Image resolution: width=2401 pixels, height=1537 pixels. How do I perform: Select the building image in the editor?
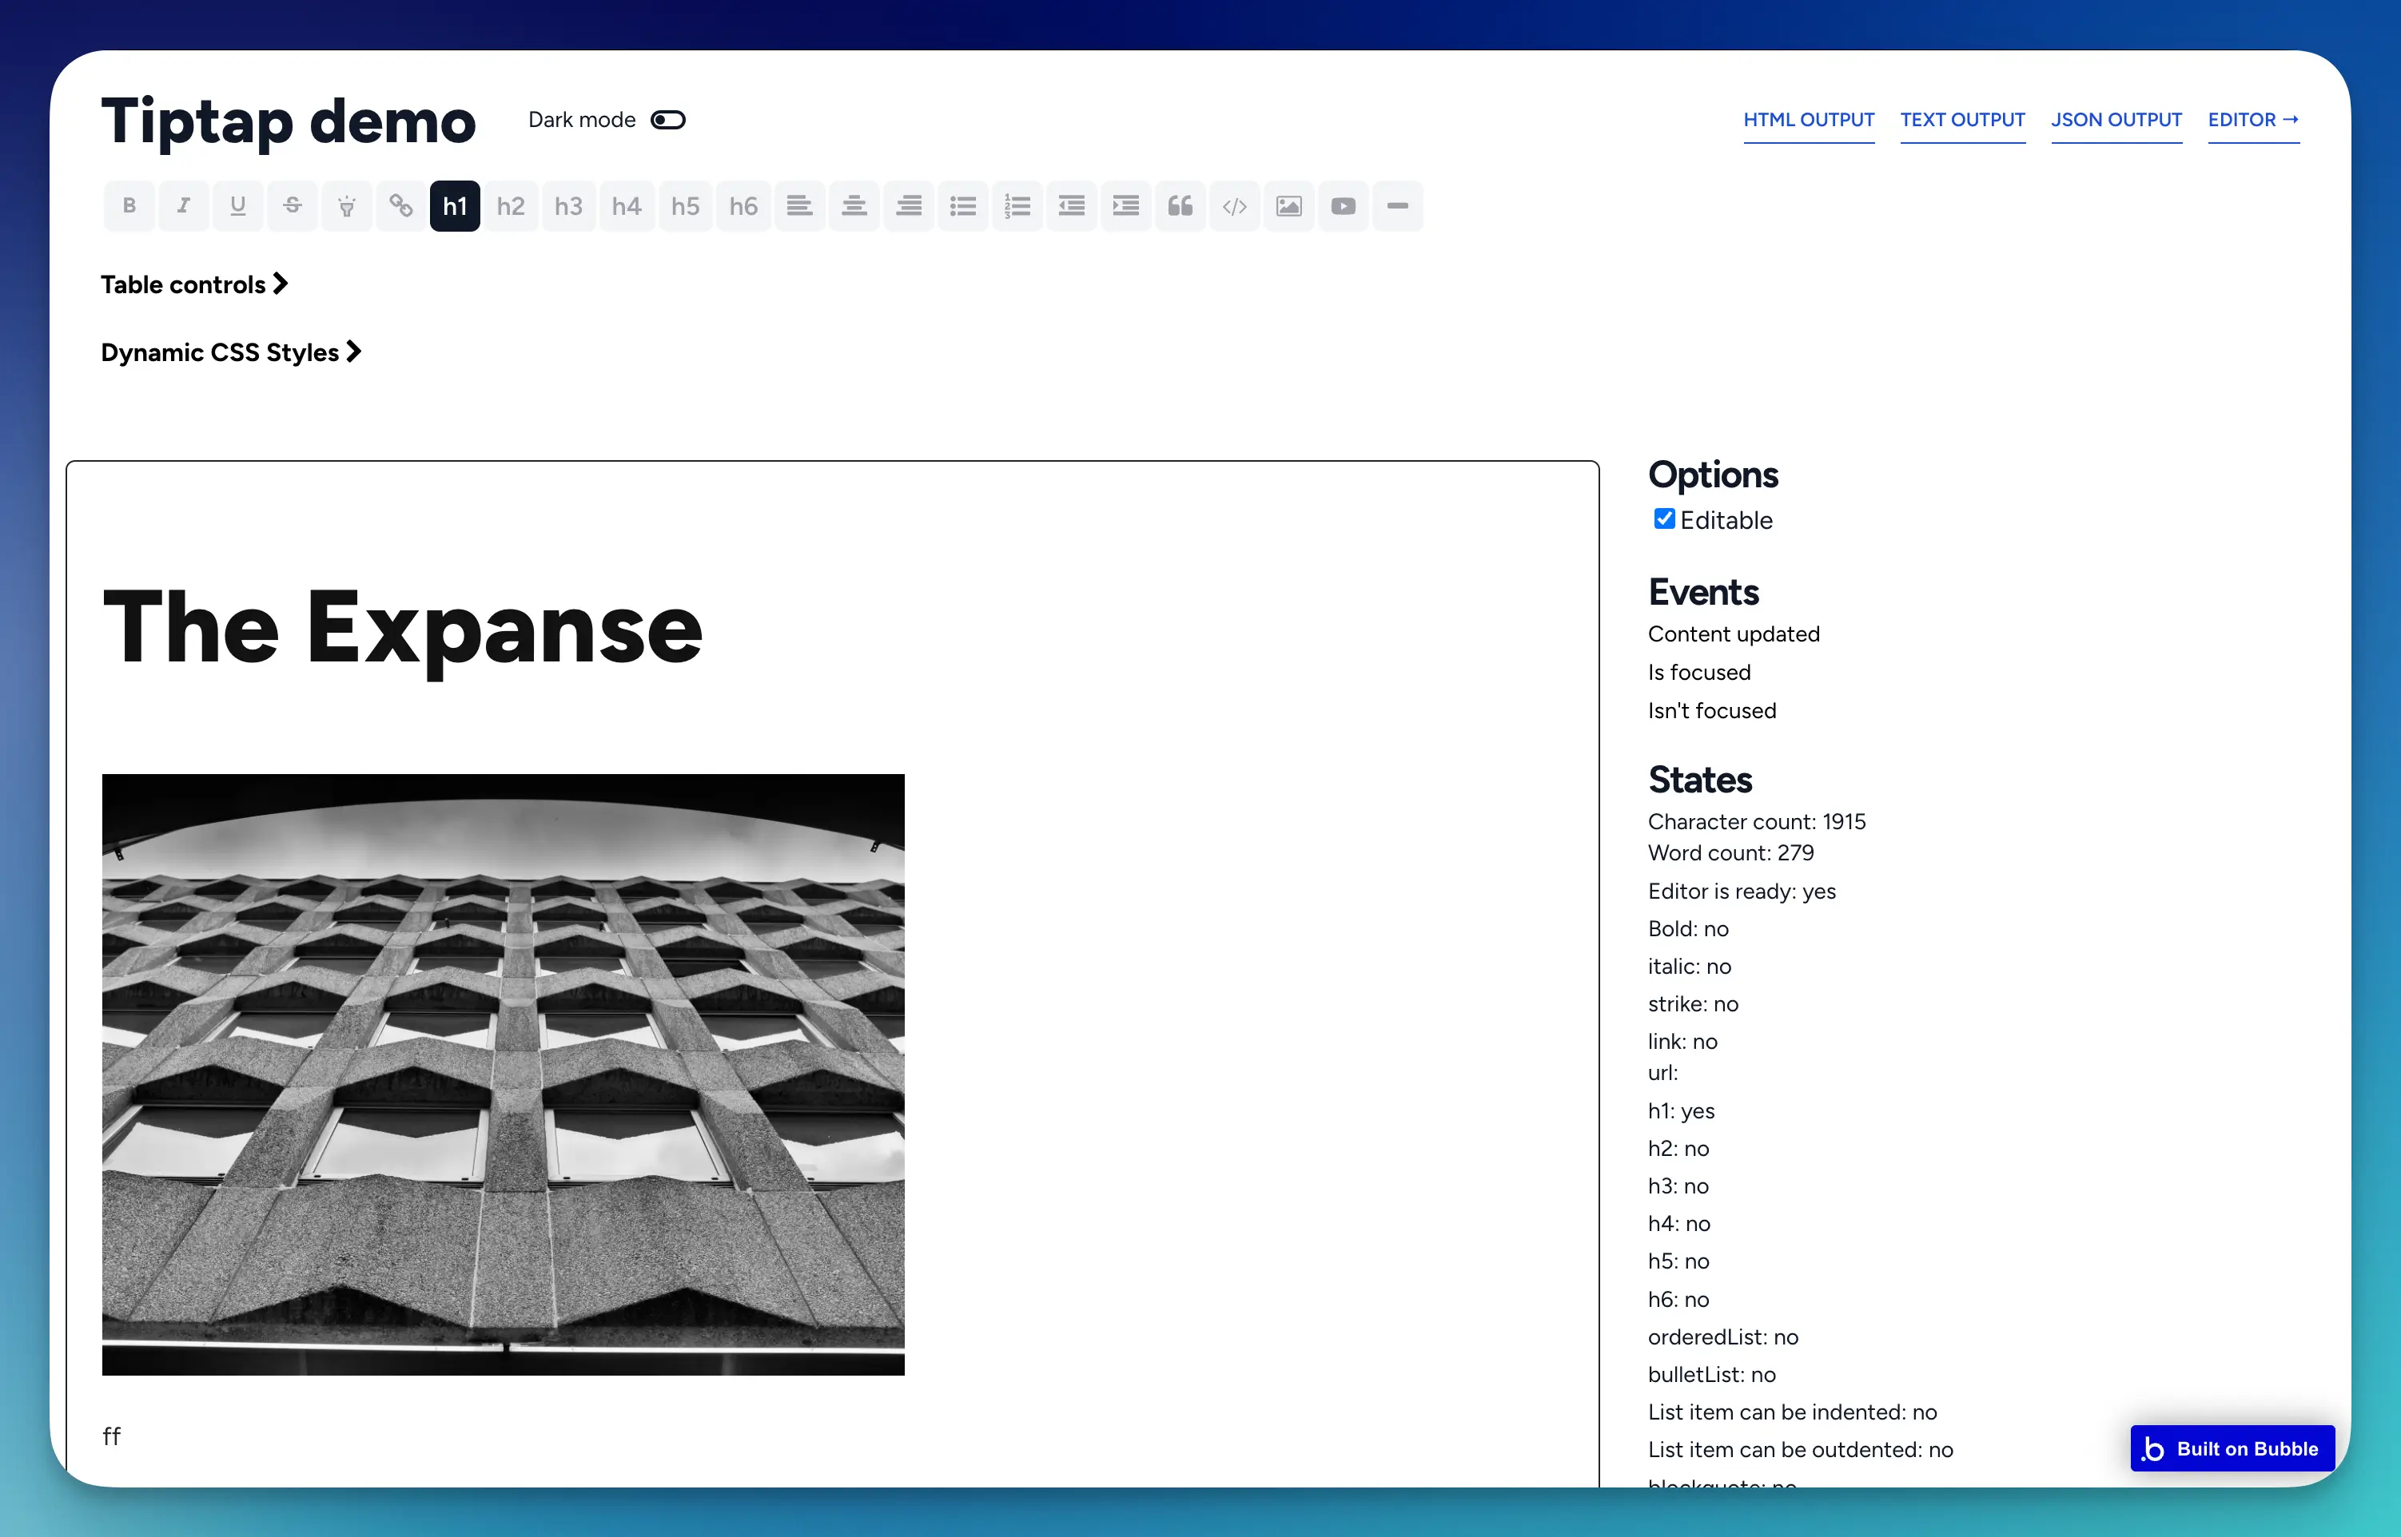[x=504, y=1074]
